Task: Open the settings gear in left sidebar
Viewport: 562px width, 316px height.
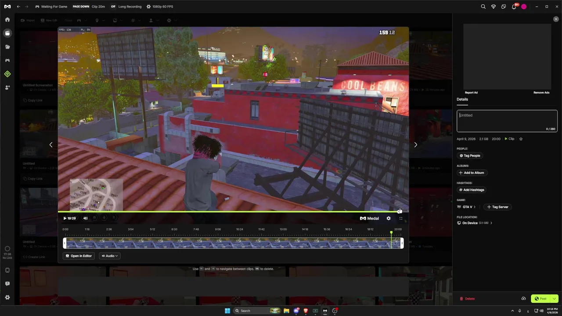Action: pos(7,297)
